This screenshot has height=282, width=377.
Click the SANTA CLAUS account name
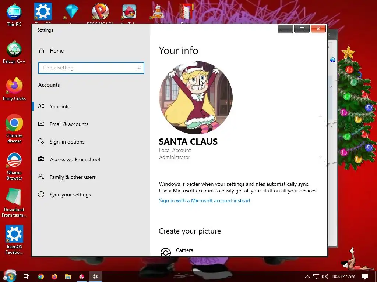pyautogui.click(x=188, y=141)
